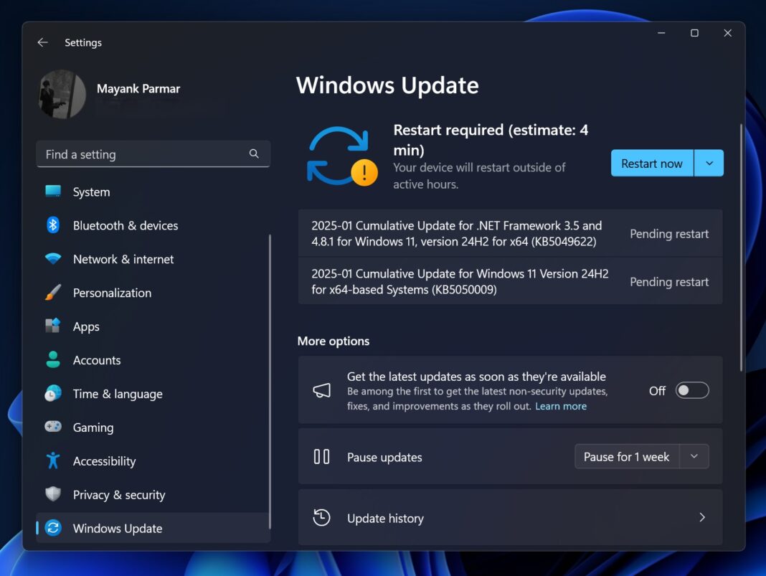
Task: Open Bluetooth & devices settings
Action: (53, 225)
